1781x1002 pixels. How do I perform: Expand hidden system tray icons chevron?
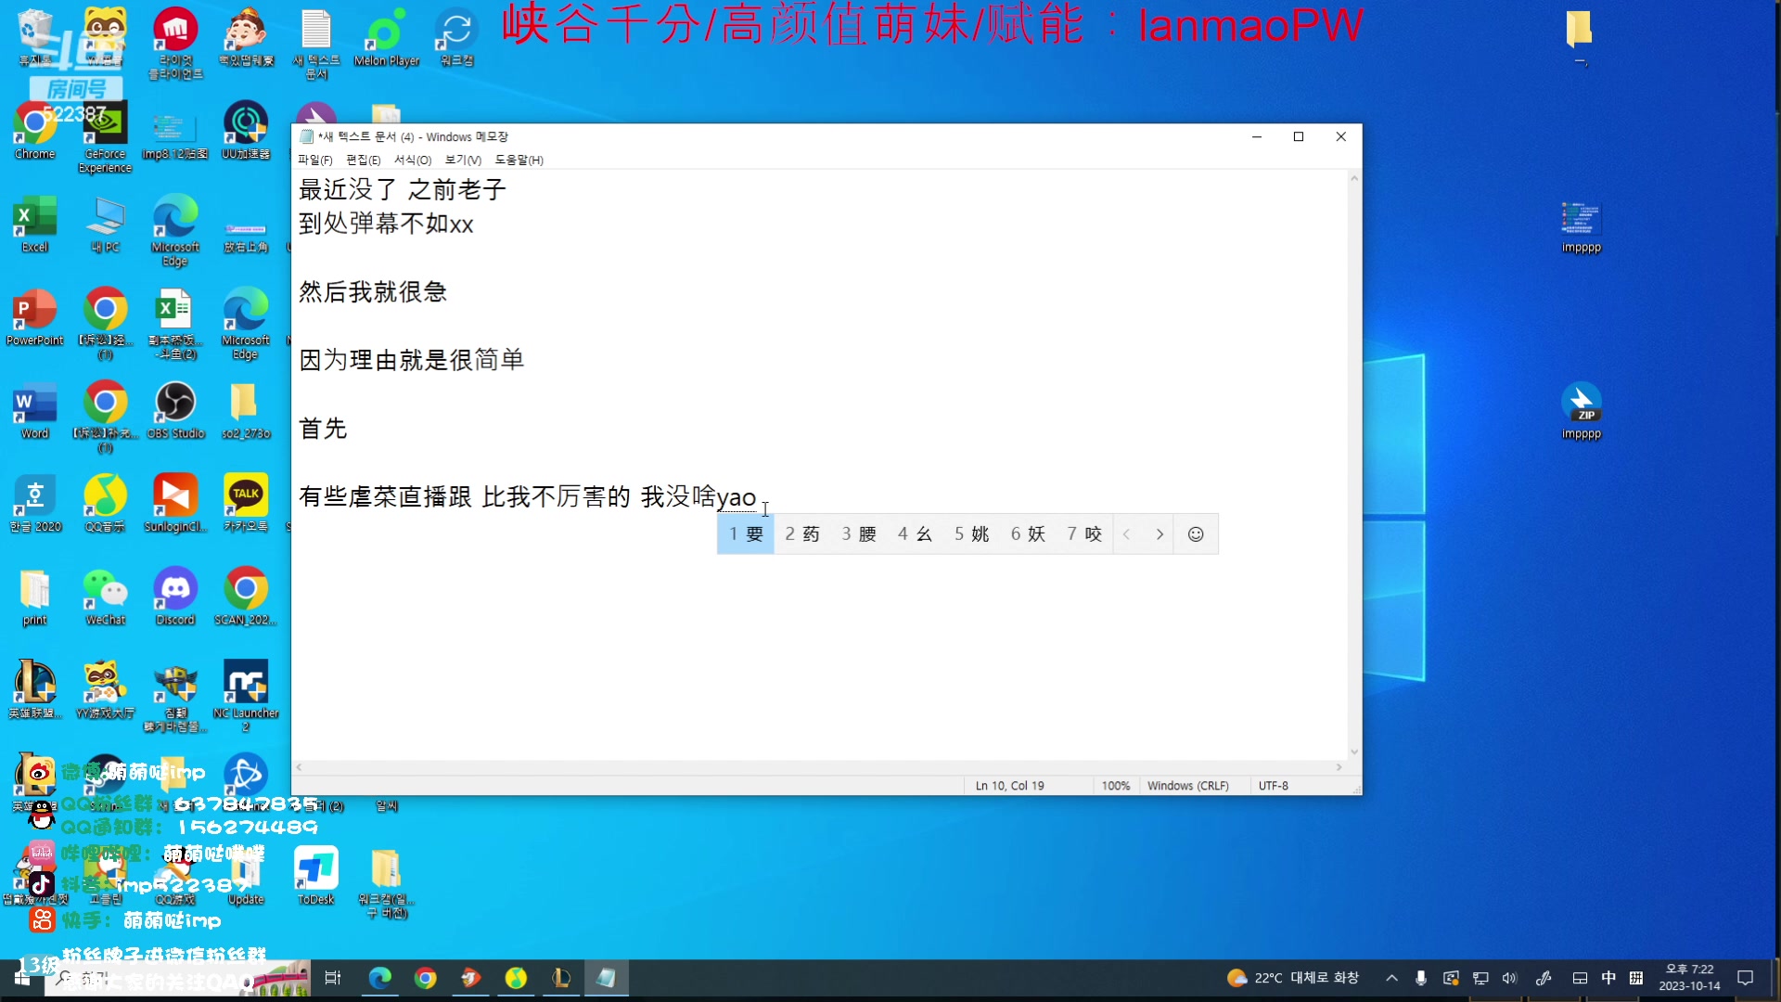[x=1391, y=978]
